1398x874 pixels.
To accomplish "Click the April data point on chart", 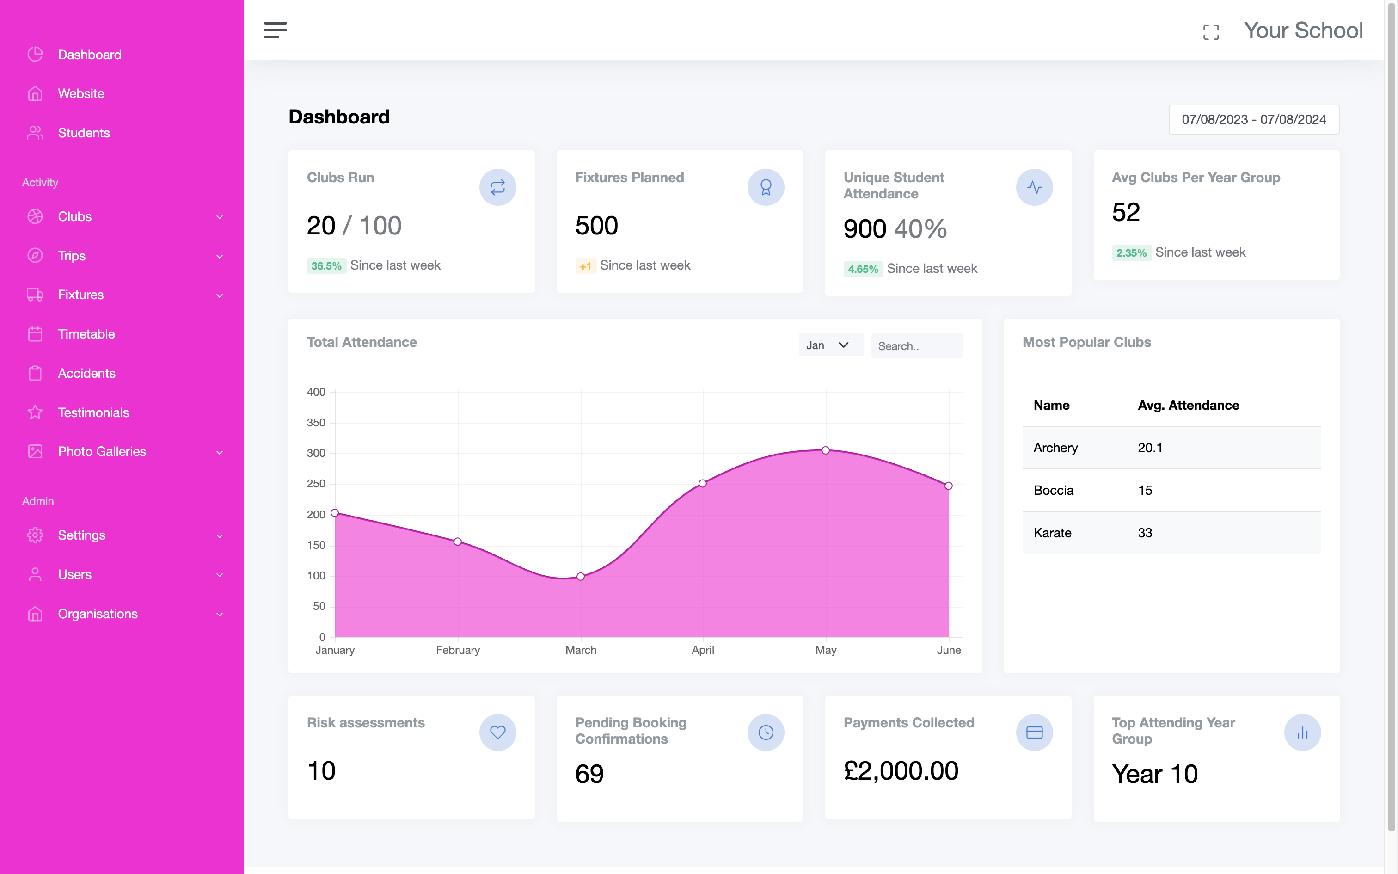I will point(702,483).
